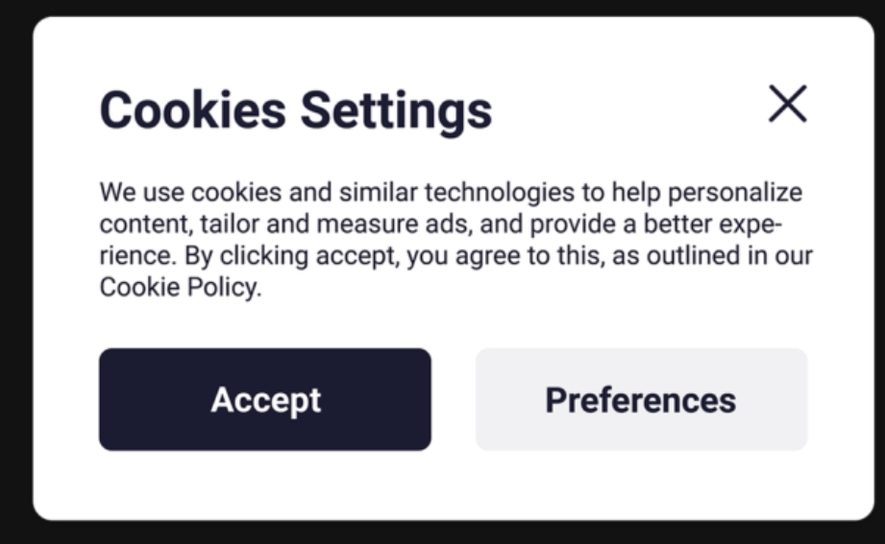Image resolution: width=885 pixels, height=544 pixels.
Task: Accept cookies using the dark button
Action: click(x=264, y=399)
